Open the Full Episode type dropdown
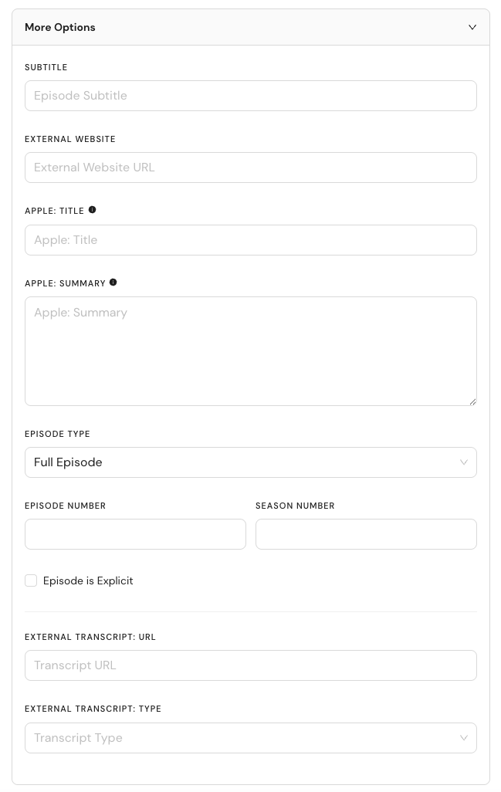The image size is (501, 792). 250,462
